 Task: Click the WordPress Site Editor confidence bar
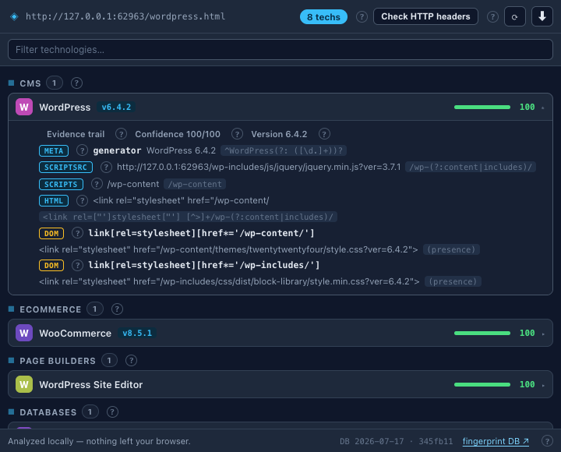482,384
